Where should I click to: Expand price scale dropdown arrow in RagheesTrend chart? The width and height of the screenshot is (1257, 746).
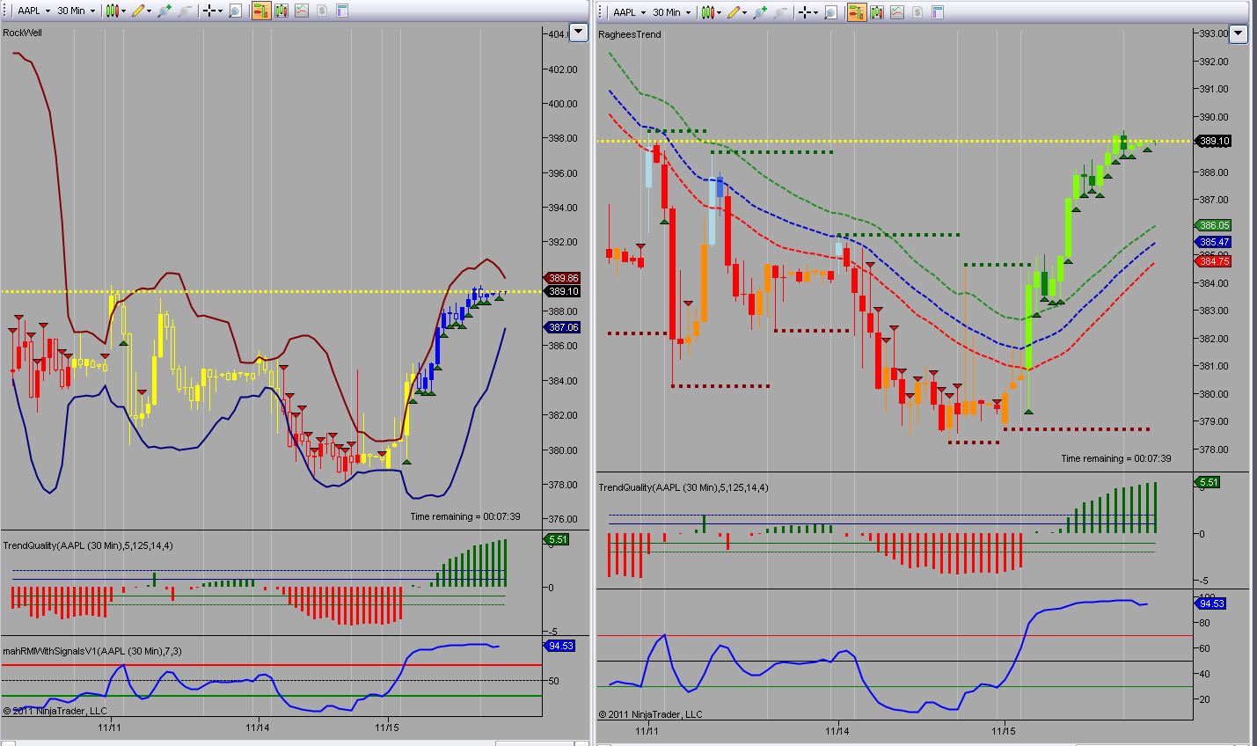coord(1239,34)
